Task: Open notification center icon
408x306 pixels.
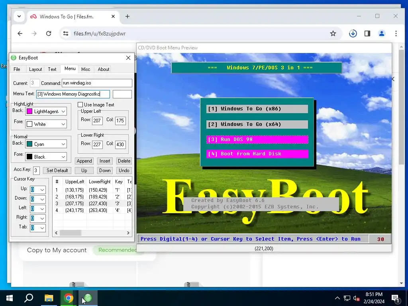Action: (x=395, y=298)
